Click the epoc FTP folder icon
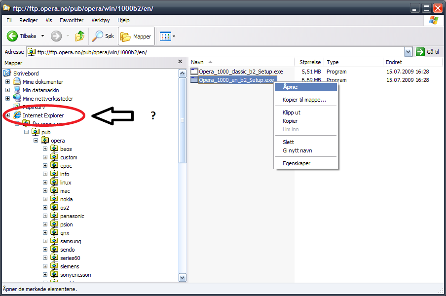The height and width of the screenshot is (296, 446). [54, 165]
